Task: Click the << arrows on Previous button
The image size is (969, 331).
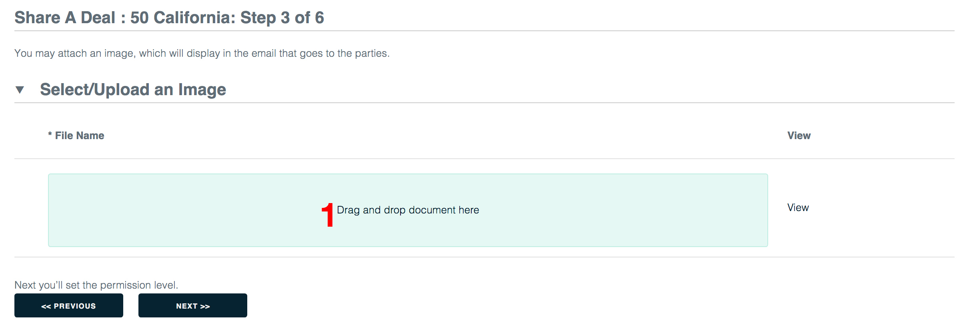Action: [x=46, y=306]
